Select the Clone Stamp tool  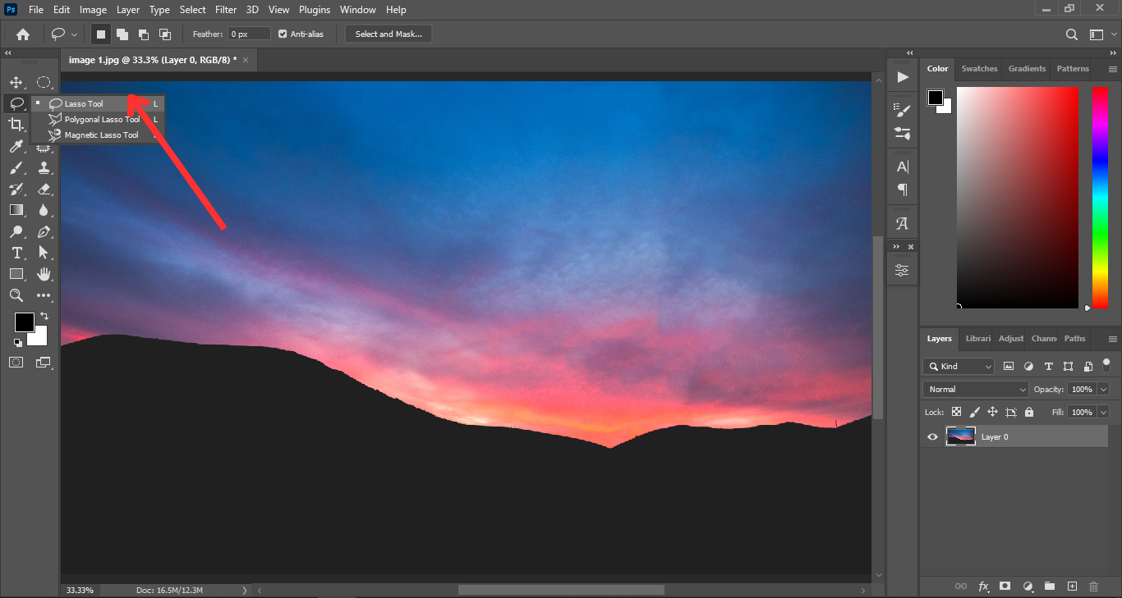point(44,167)
